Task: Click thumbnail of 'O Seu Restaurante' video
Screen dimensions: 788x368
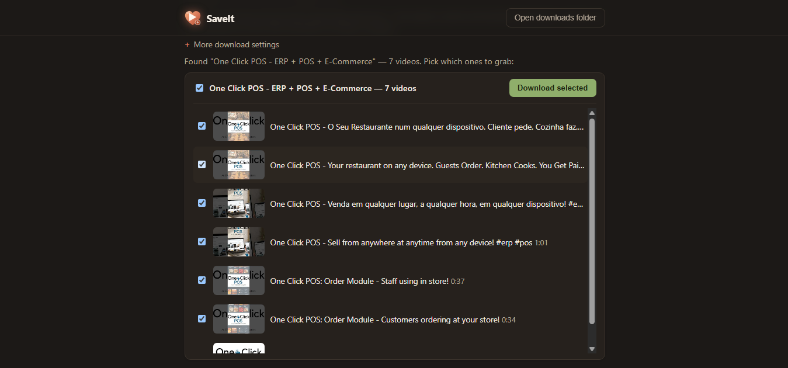Action: (x=239, y=126)
